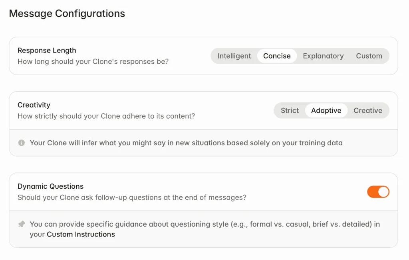Switch creativity to Creative
409x260 pixels.
368,111
